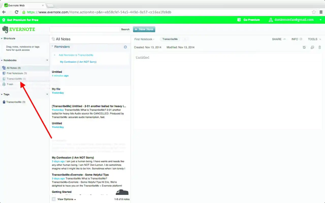Viewport: 325px width, 203px height.
Task: Click donlemonfan@gmail.com account name
Action: pos(294,20)
